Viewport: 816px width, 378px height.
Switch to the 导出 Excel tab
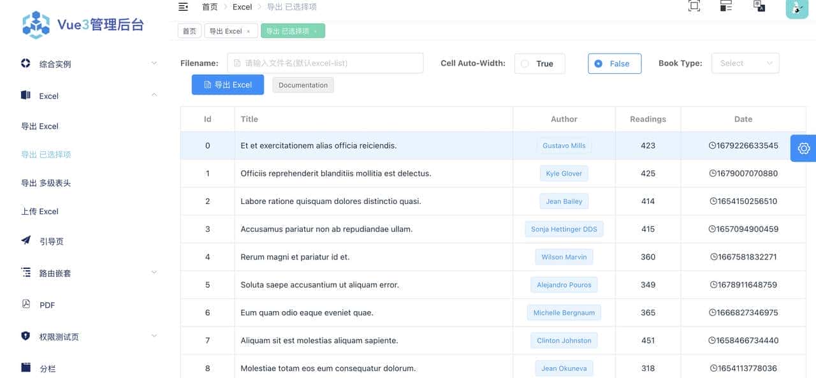226,31
